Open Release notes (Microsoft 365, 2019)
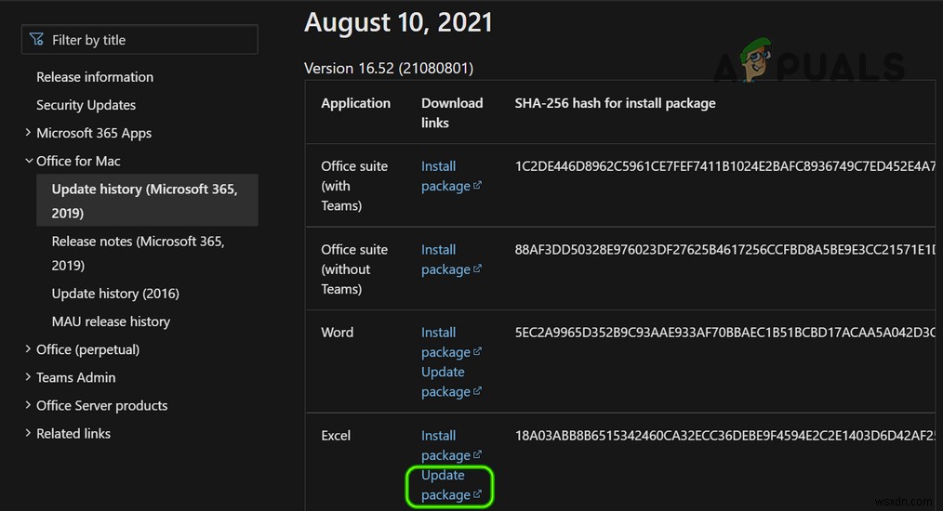The image size is (943, 511). pos(138,253)
